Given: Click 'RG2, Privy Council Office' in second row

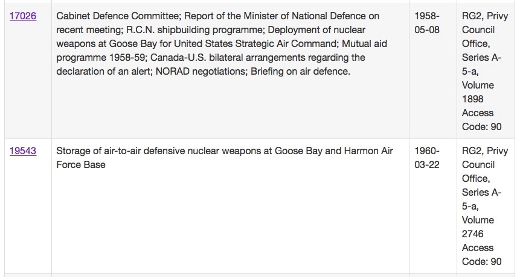Looking at the screenshot, I should click(x=484, y=165).
